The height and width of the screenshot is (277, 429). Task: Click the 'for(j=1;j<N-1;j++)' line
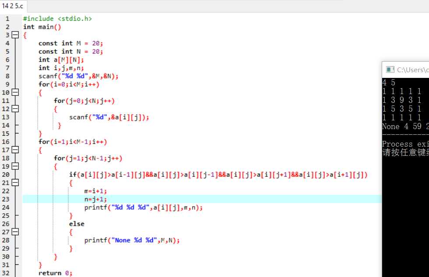(x=88, y=158)
